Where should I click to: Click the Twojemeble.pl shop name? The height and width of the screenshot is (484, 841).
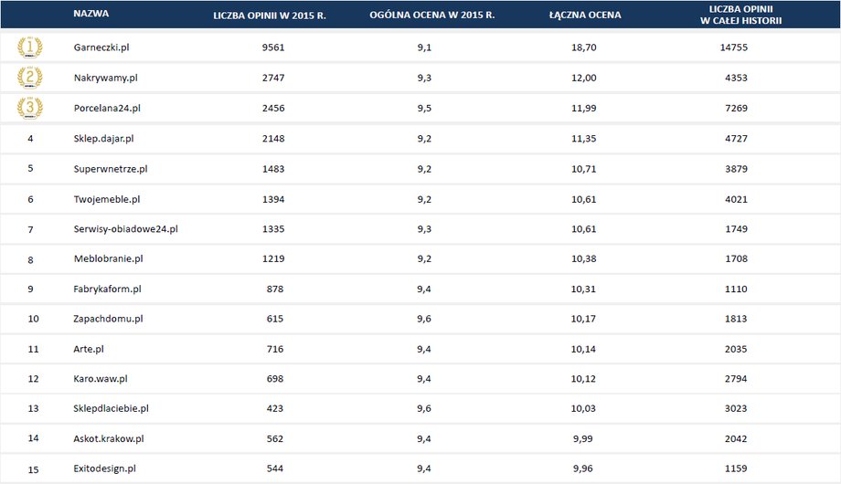pos(107,199)
